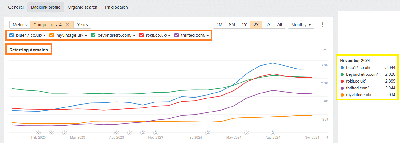Set time range to 1M
Viewport: 400px width, 143px height.
coord(219,25)
